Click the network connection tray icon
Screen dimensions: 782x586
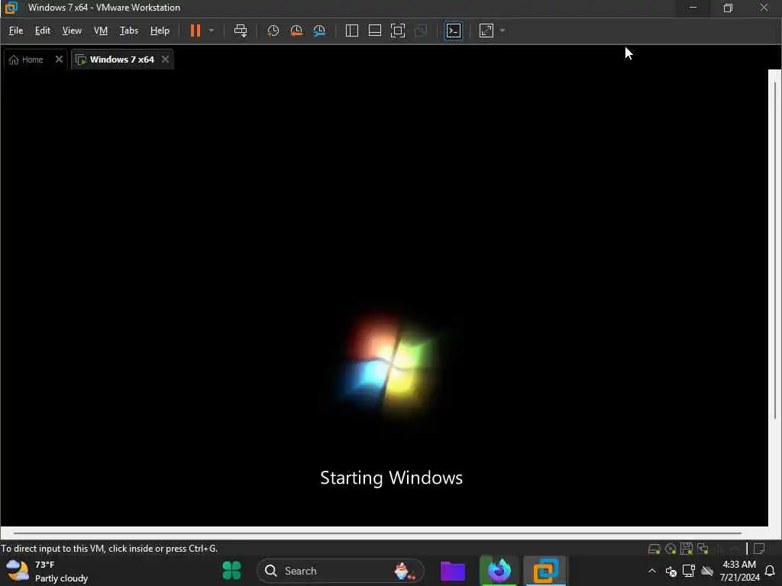click(689, 571)
